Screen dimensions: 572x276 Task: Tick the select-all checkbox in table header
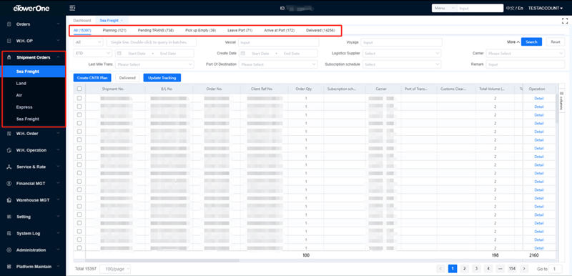(x=79, y=89)
